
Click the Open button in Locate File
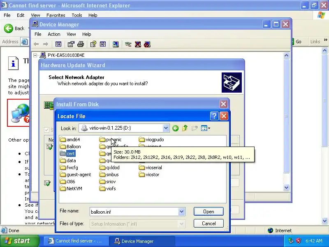pos(209,212)
